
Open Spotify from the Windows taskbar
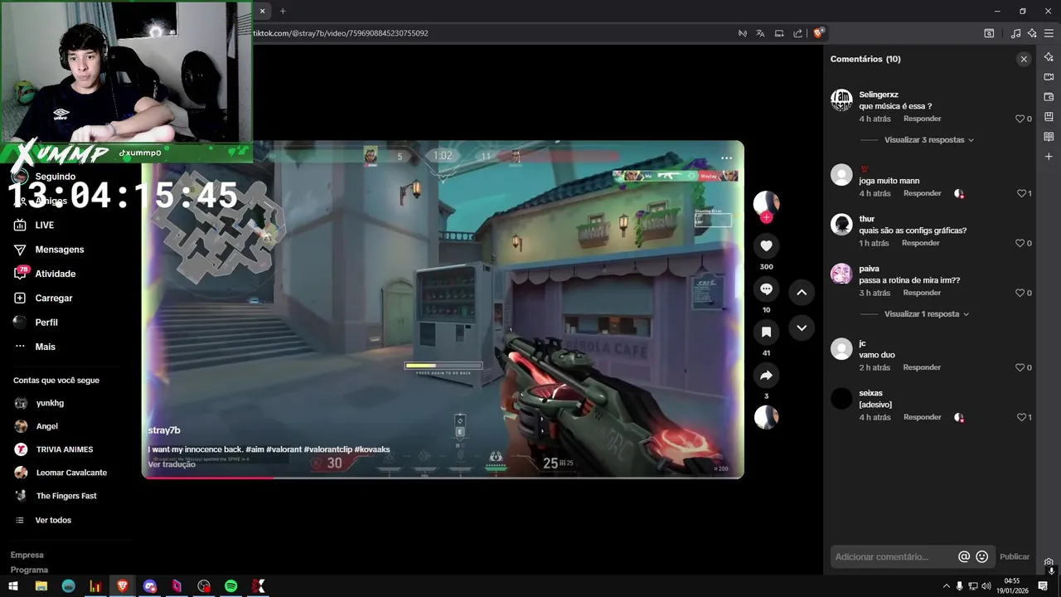[x=231, y=586]
